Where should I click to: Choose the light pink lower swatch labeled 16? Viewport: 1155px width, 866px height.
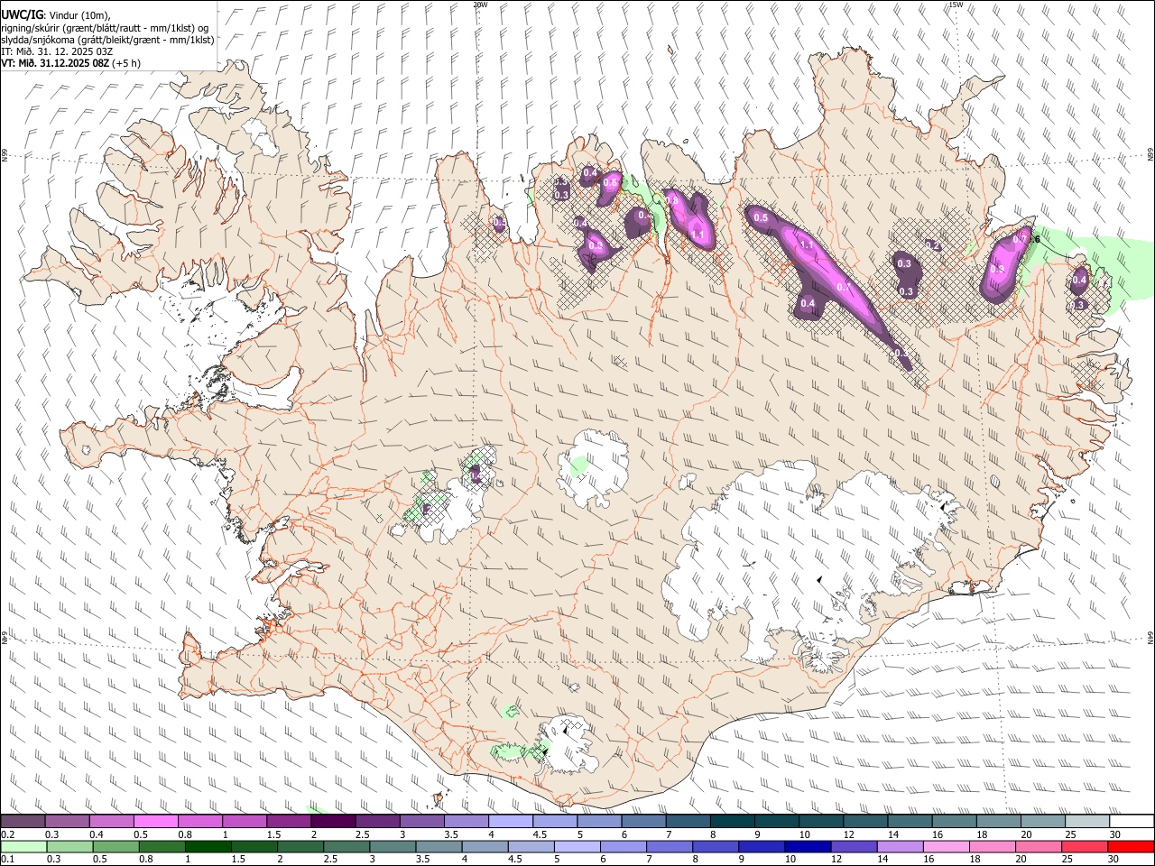[x=947, y=846]
